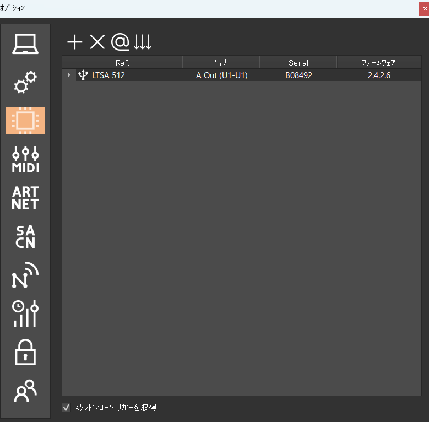
Task: Click the X icon to remove device
Action: [97, 42]
